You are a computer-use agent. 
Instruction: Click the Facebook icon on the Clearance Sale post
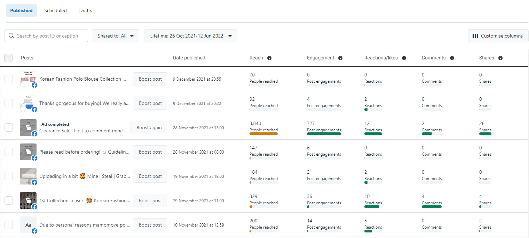coord(34,134)
